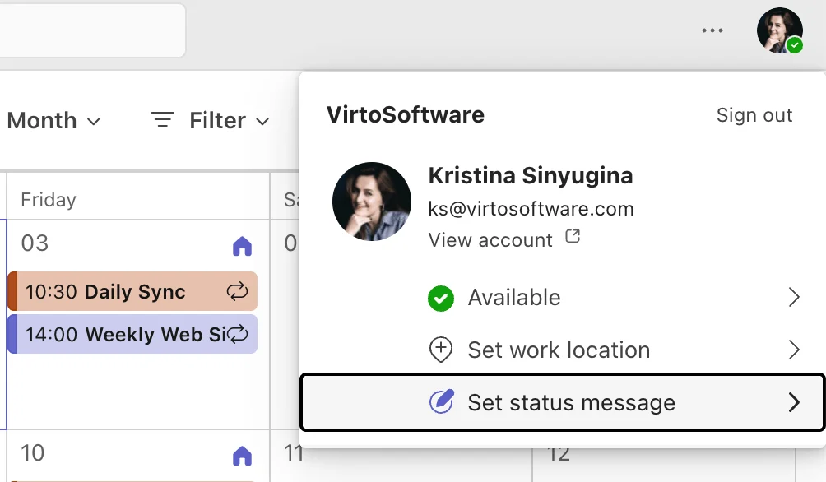826x482 pixels.
Task: Click recurrence icon on Weekly Web event
Action: (237, 333)
